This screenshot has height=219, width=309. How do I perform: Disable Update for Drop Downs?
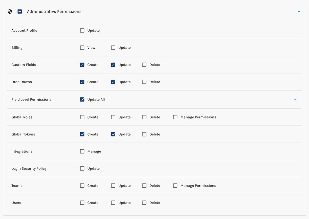[x=113, y=82]
